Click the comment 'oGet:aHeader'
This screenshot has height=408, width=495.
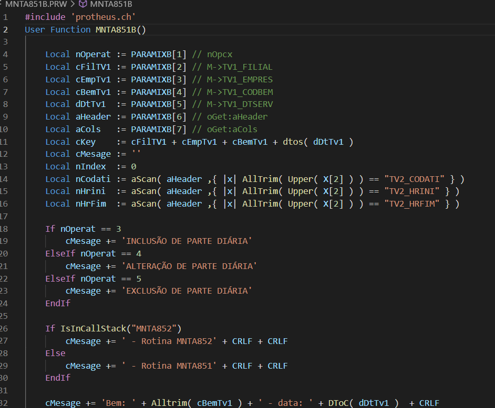click(x=237, y=117)
